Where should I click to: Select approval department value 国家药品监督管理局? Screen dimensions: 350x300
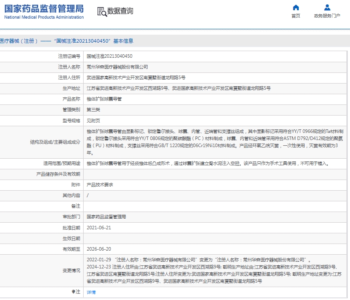[x=106, y=217]
